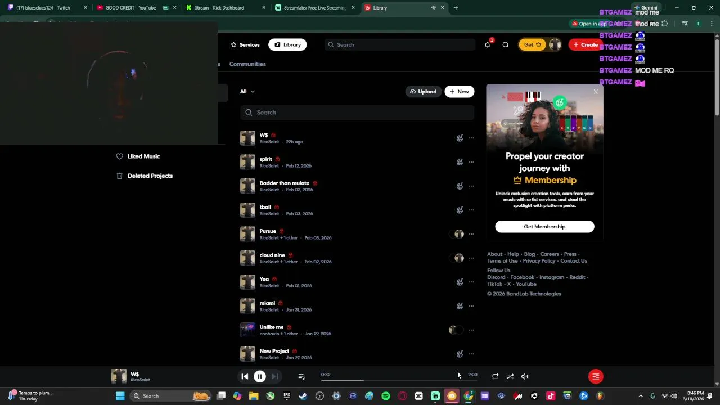720x405 pixels.
Task: Toggle the red queue panel button
Action: [596, 376]
